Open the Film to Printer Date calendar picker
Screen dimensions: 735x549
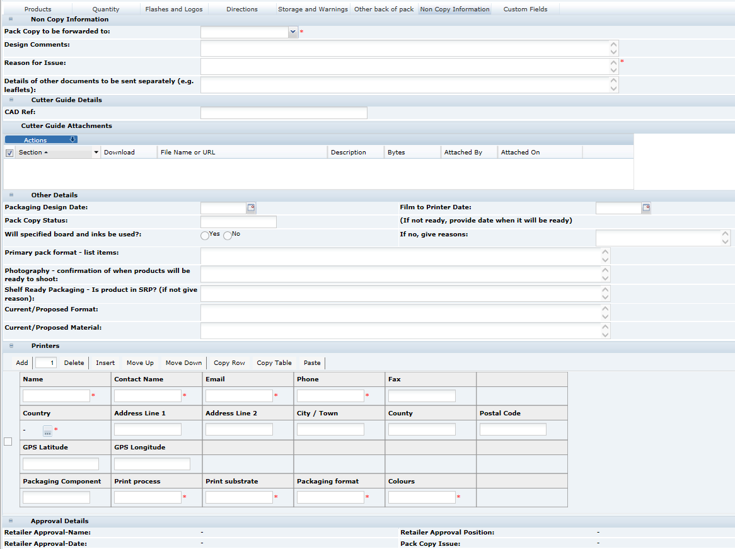[646, 207]
